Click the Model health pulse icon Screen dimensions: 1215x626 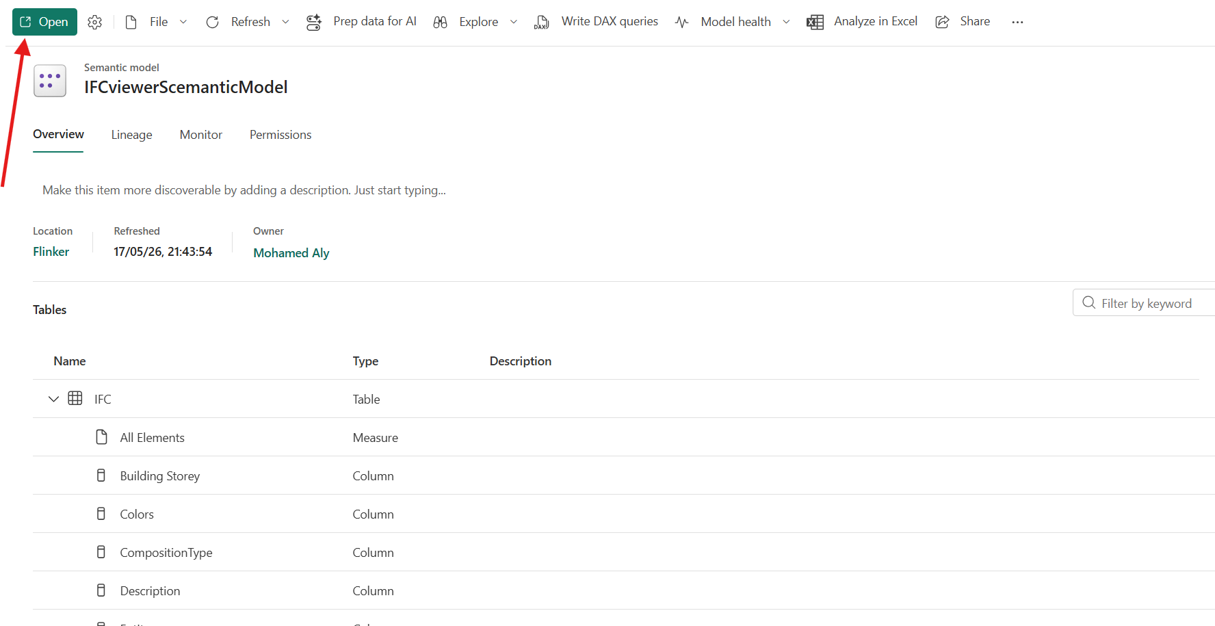(x=682, y=22)
